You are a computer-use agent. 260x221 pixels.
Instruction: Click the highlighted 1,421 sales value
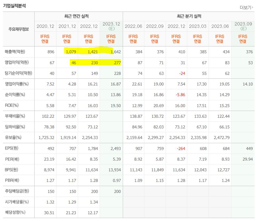93,52
